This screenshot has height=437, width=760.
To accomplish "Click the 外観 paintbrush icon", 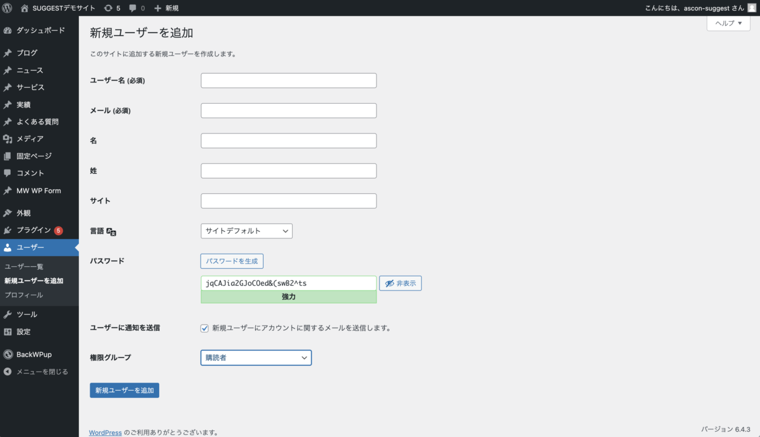I will (8, 213).
